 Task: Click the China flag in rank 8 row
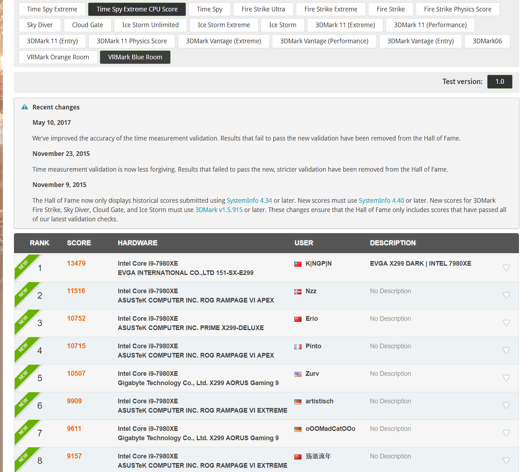[298, 457]
